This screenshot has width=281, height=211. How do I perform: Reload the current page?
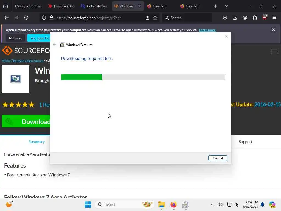coord(26,18)
